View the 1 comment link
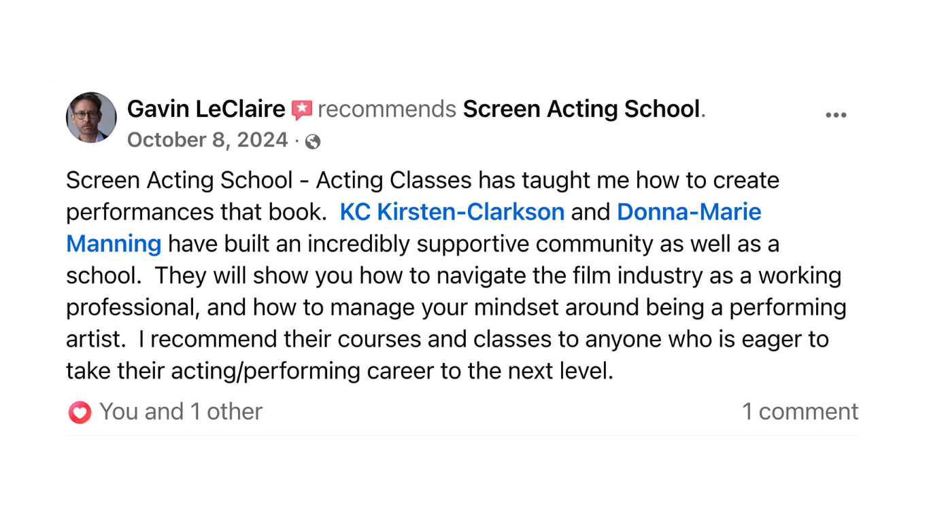Image resolution: width=929 pixels, height=522 pixels. tap(800, 411)
